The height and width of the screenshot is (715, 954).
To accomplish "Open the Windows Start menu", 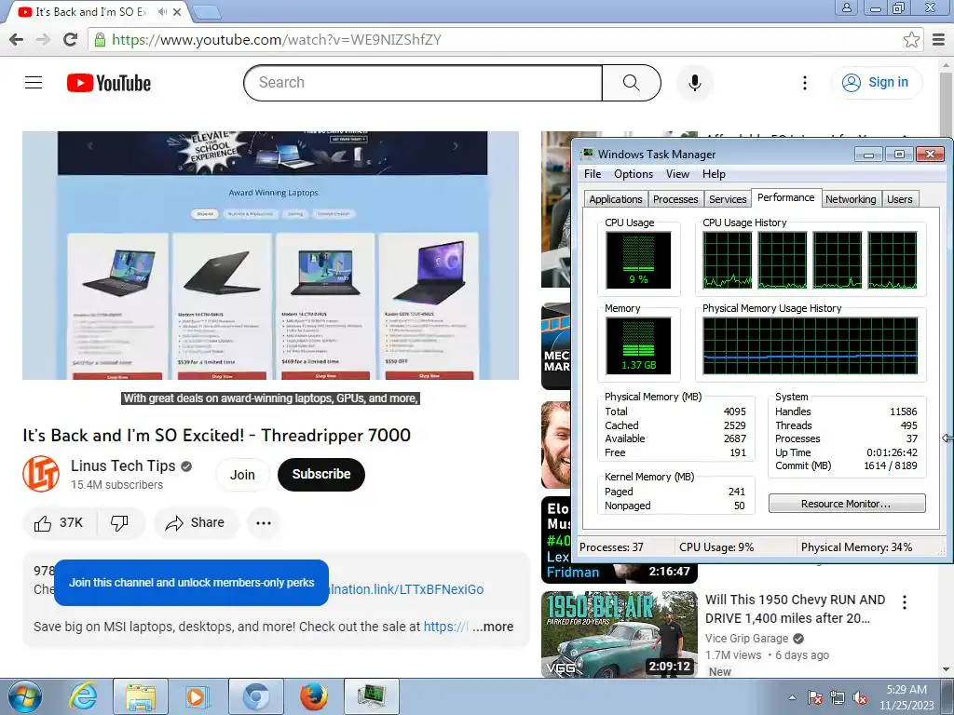I will coord(24,696).
